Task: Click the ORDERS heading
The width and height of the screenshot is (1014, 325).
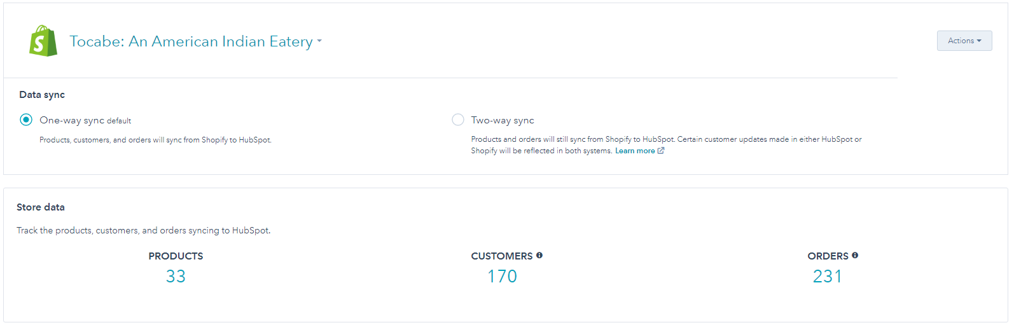Action: pyautogui.click(x=828, y=256)
